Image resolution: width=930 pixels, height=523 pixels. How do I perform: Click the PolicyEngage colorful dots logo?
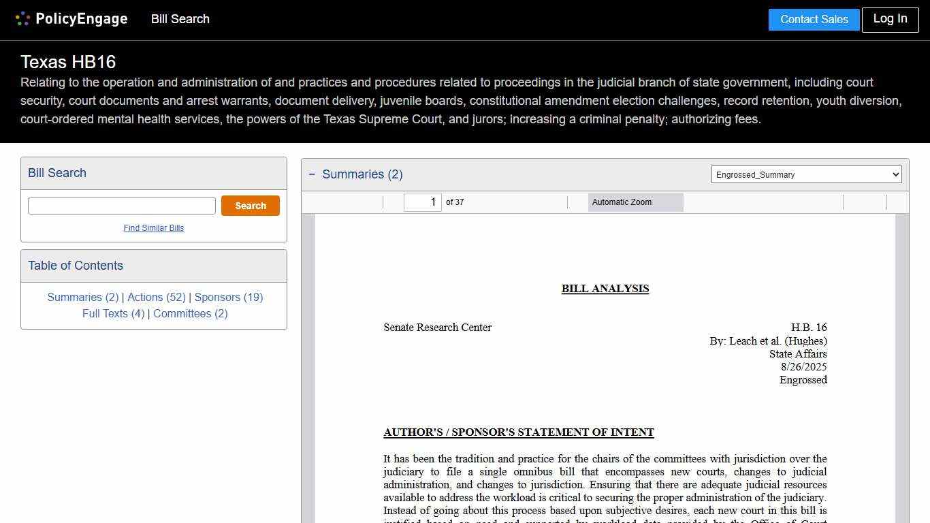click(x=22, y=19)
